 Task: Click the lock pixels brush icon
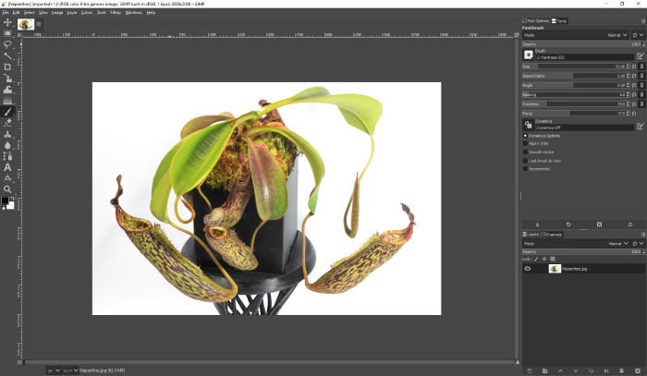coord(536,259)
